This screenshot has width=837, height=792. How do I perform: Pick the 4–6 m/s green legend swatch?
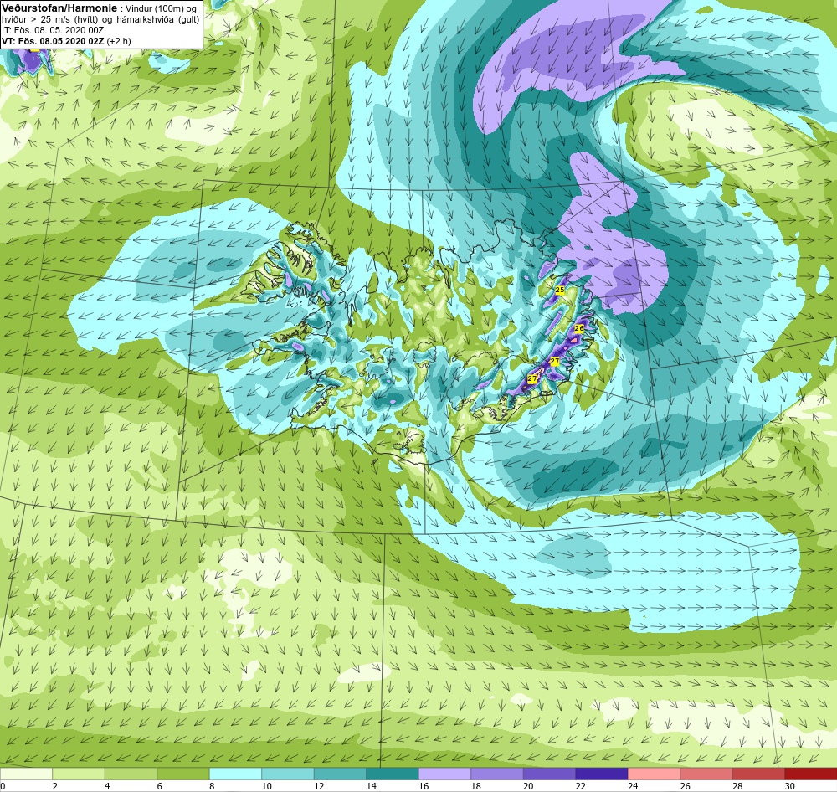click(x=131, y=774)
